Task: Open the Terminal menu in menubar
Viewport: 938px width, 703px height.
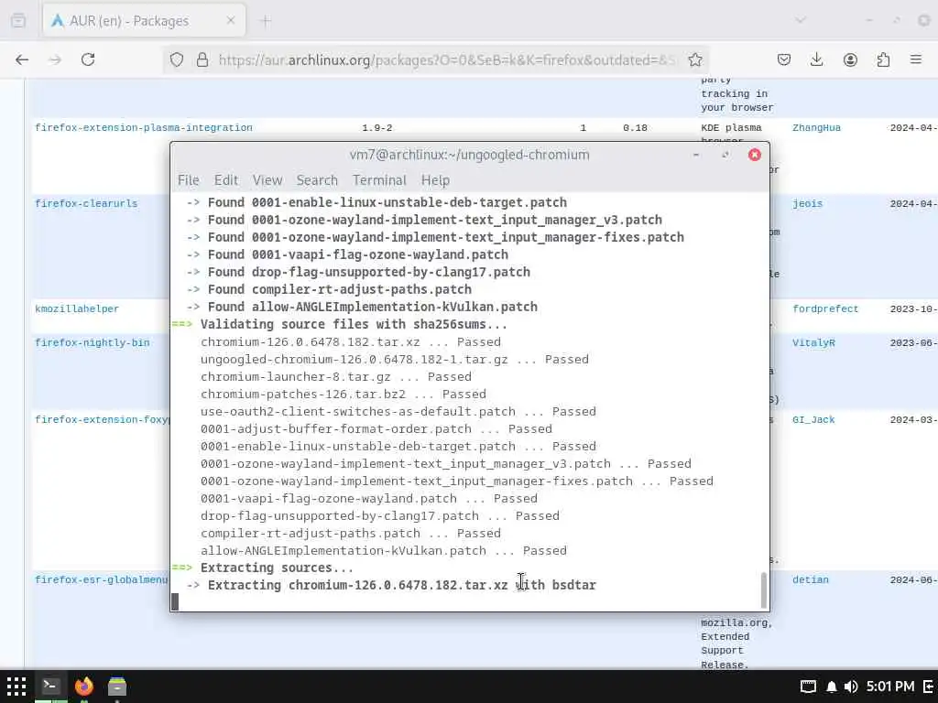Action: point(379,180)
